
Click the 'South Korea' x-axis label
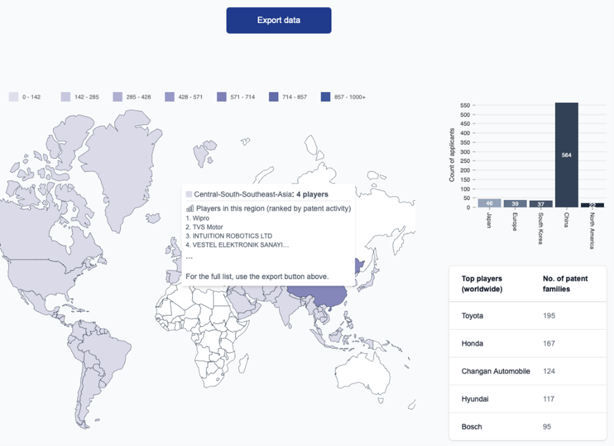click(x=541, y=228)
